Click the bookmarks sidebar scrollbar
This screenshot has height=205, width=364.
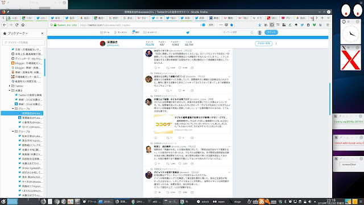click(x=44, y=67)
